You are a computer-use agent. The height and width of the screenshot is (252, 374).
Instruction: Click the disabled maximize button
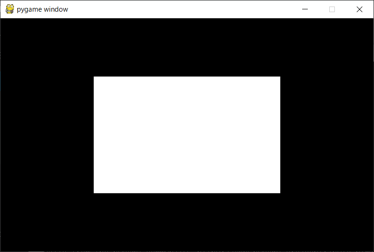[x=332, y=9]
